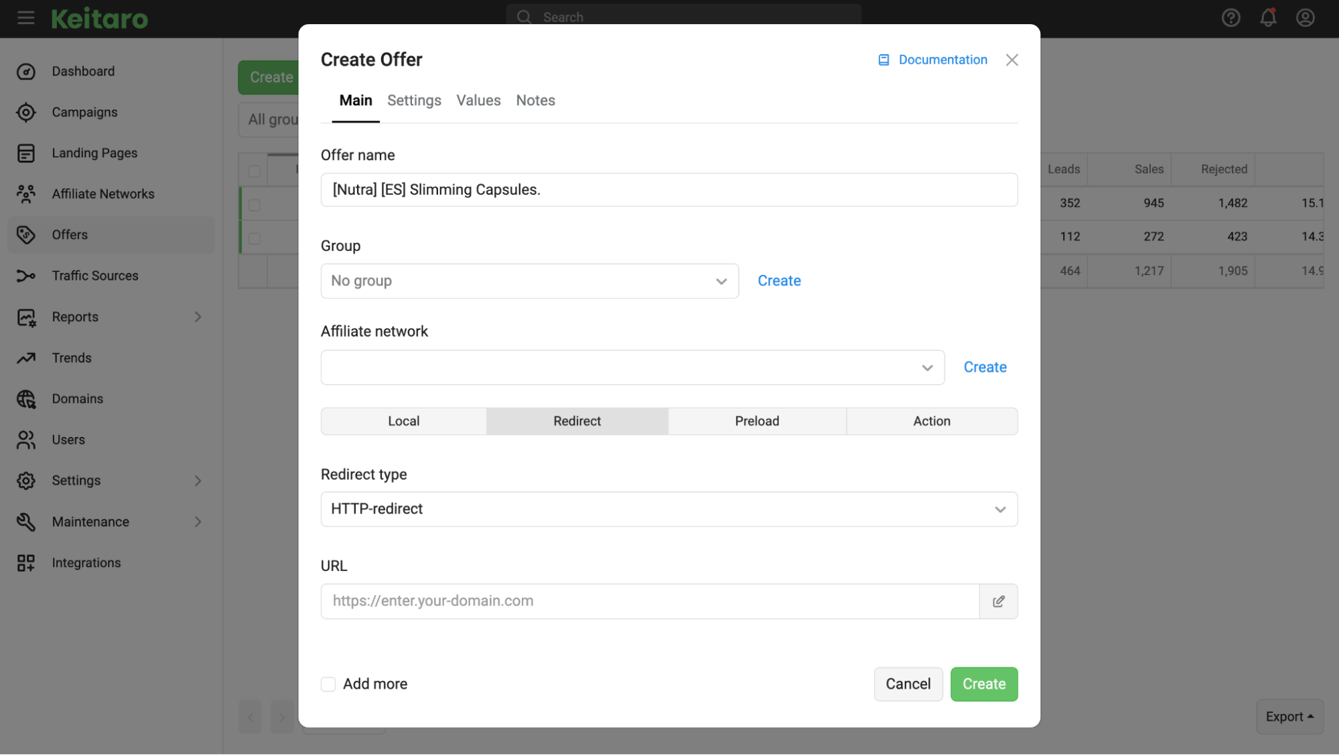
Task: Click the Offer name input field
Action: pos(669,190)
